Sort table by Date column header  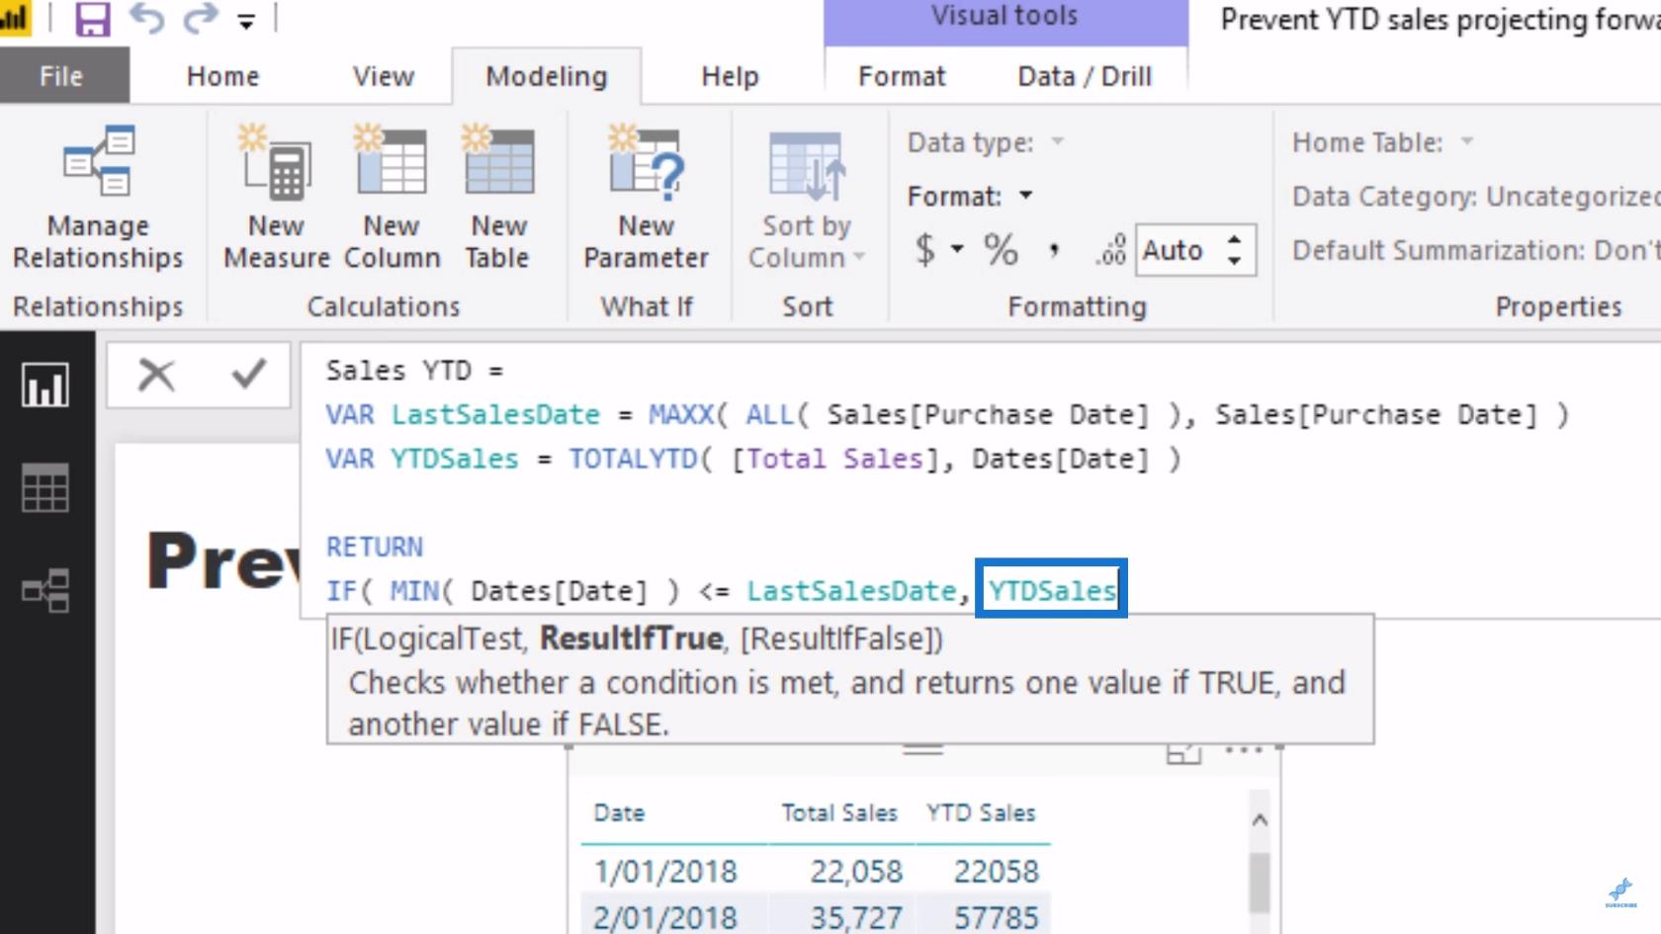[x=619, y=812]
